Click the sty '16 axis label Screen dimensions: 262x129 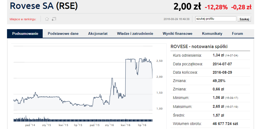pos(110,125)
